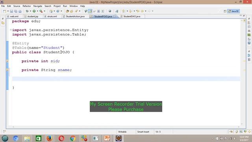Viewport: 252px width, 142px height.
Task: Open the Search menu
Action: click(x=48, y=6)
